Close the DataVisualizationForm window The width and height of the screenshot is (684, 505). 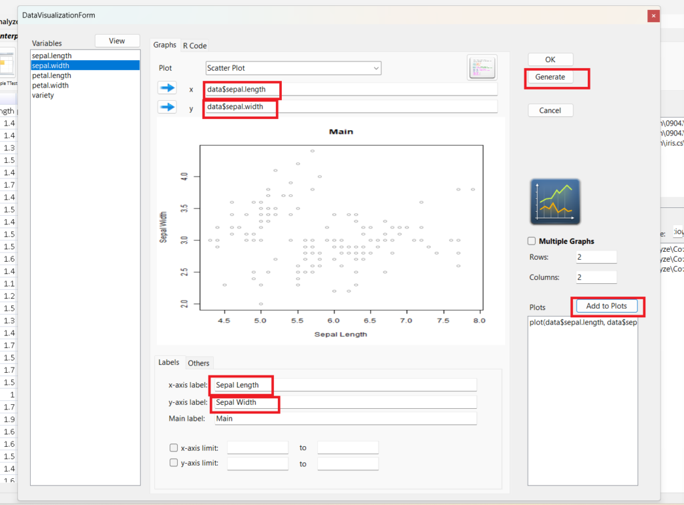652,15
